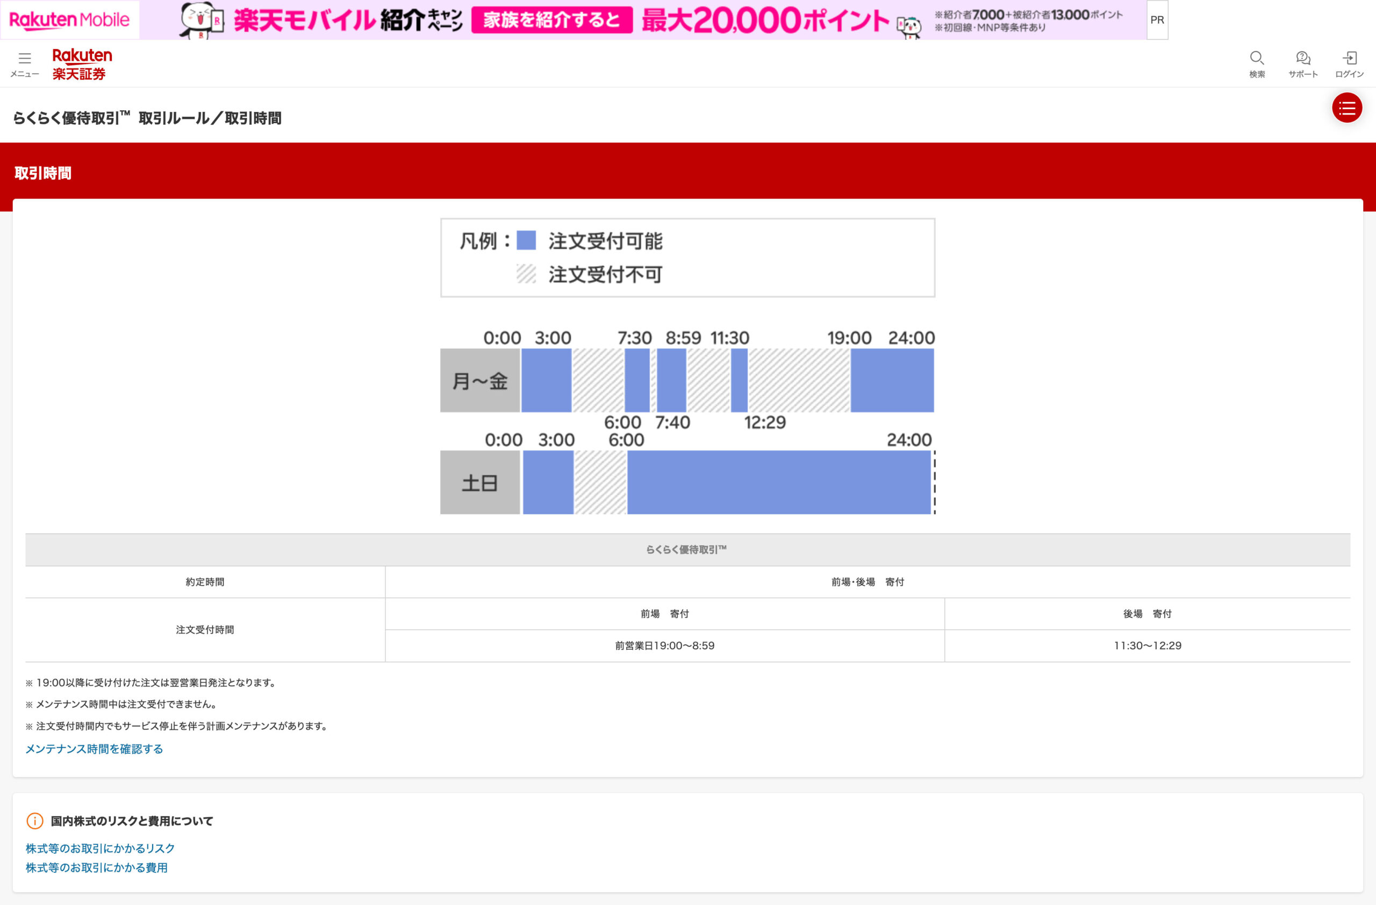Click the Rakuten Mobile logo
The image size is (1376, 905).
coord(69,20)
